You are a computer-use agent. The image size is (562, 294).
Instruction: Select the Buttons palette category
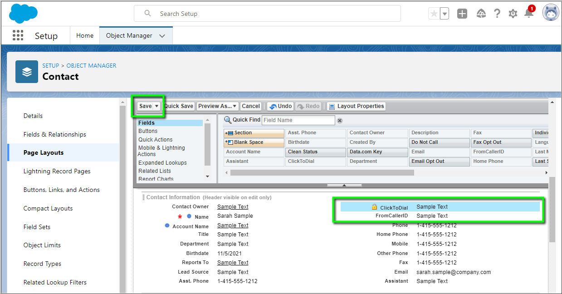[148, 131]
